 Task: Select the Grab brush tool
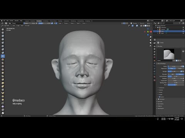point(3,79)
